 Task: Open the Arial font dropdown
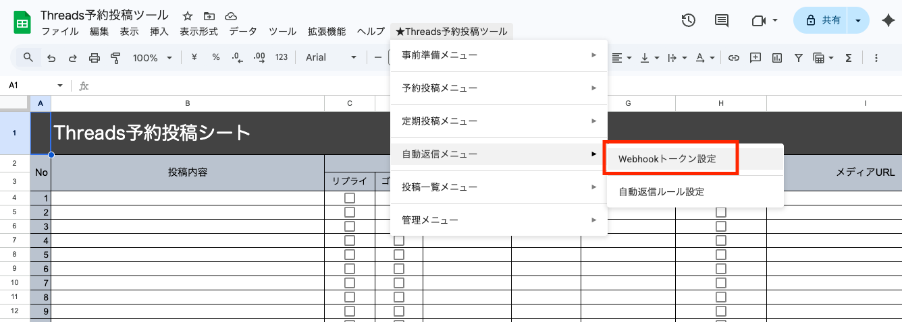pyautogui.click(x=331, y=58)
